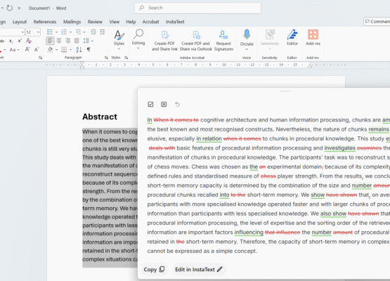Click suggested word 'influencing'
The width and height of the screenshot is (390, 281).
(x=249, y=233)
